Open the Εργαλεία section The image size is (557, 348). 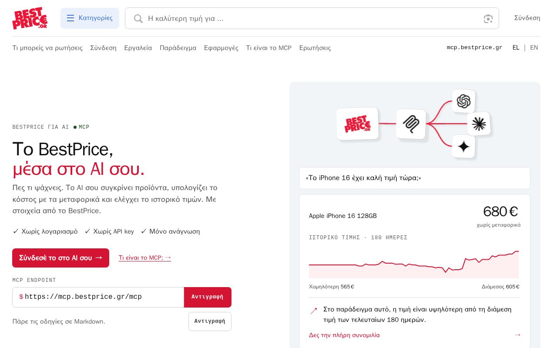[x=138, y=48]
